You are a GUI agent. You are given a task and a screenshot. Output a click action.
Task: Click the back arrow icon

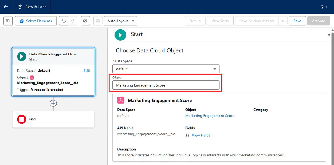(x=6, y=7)
